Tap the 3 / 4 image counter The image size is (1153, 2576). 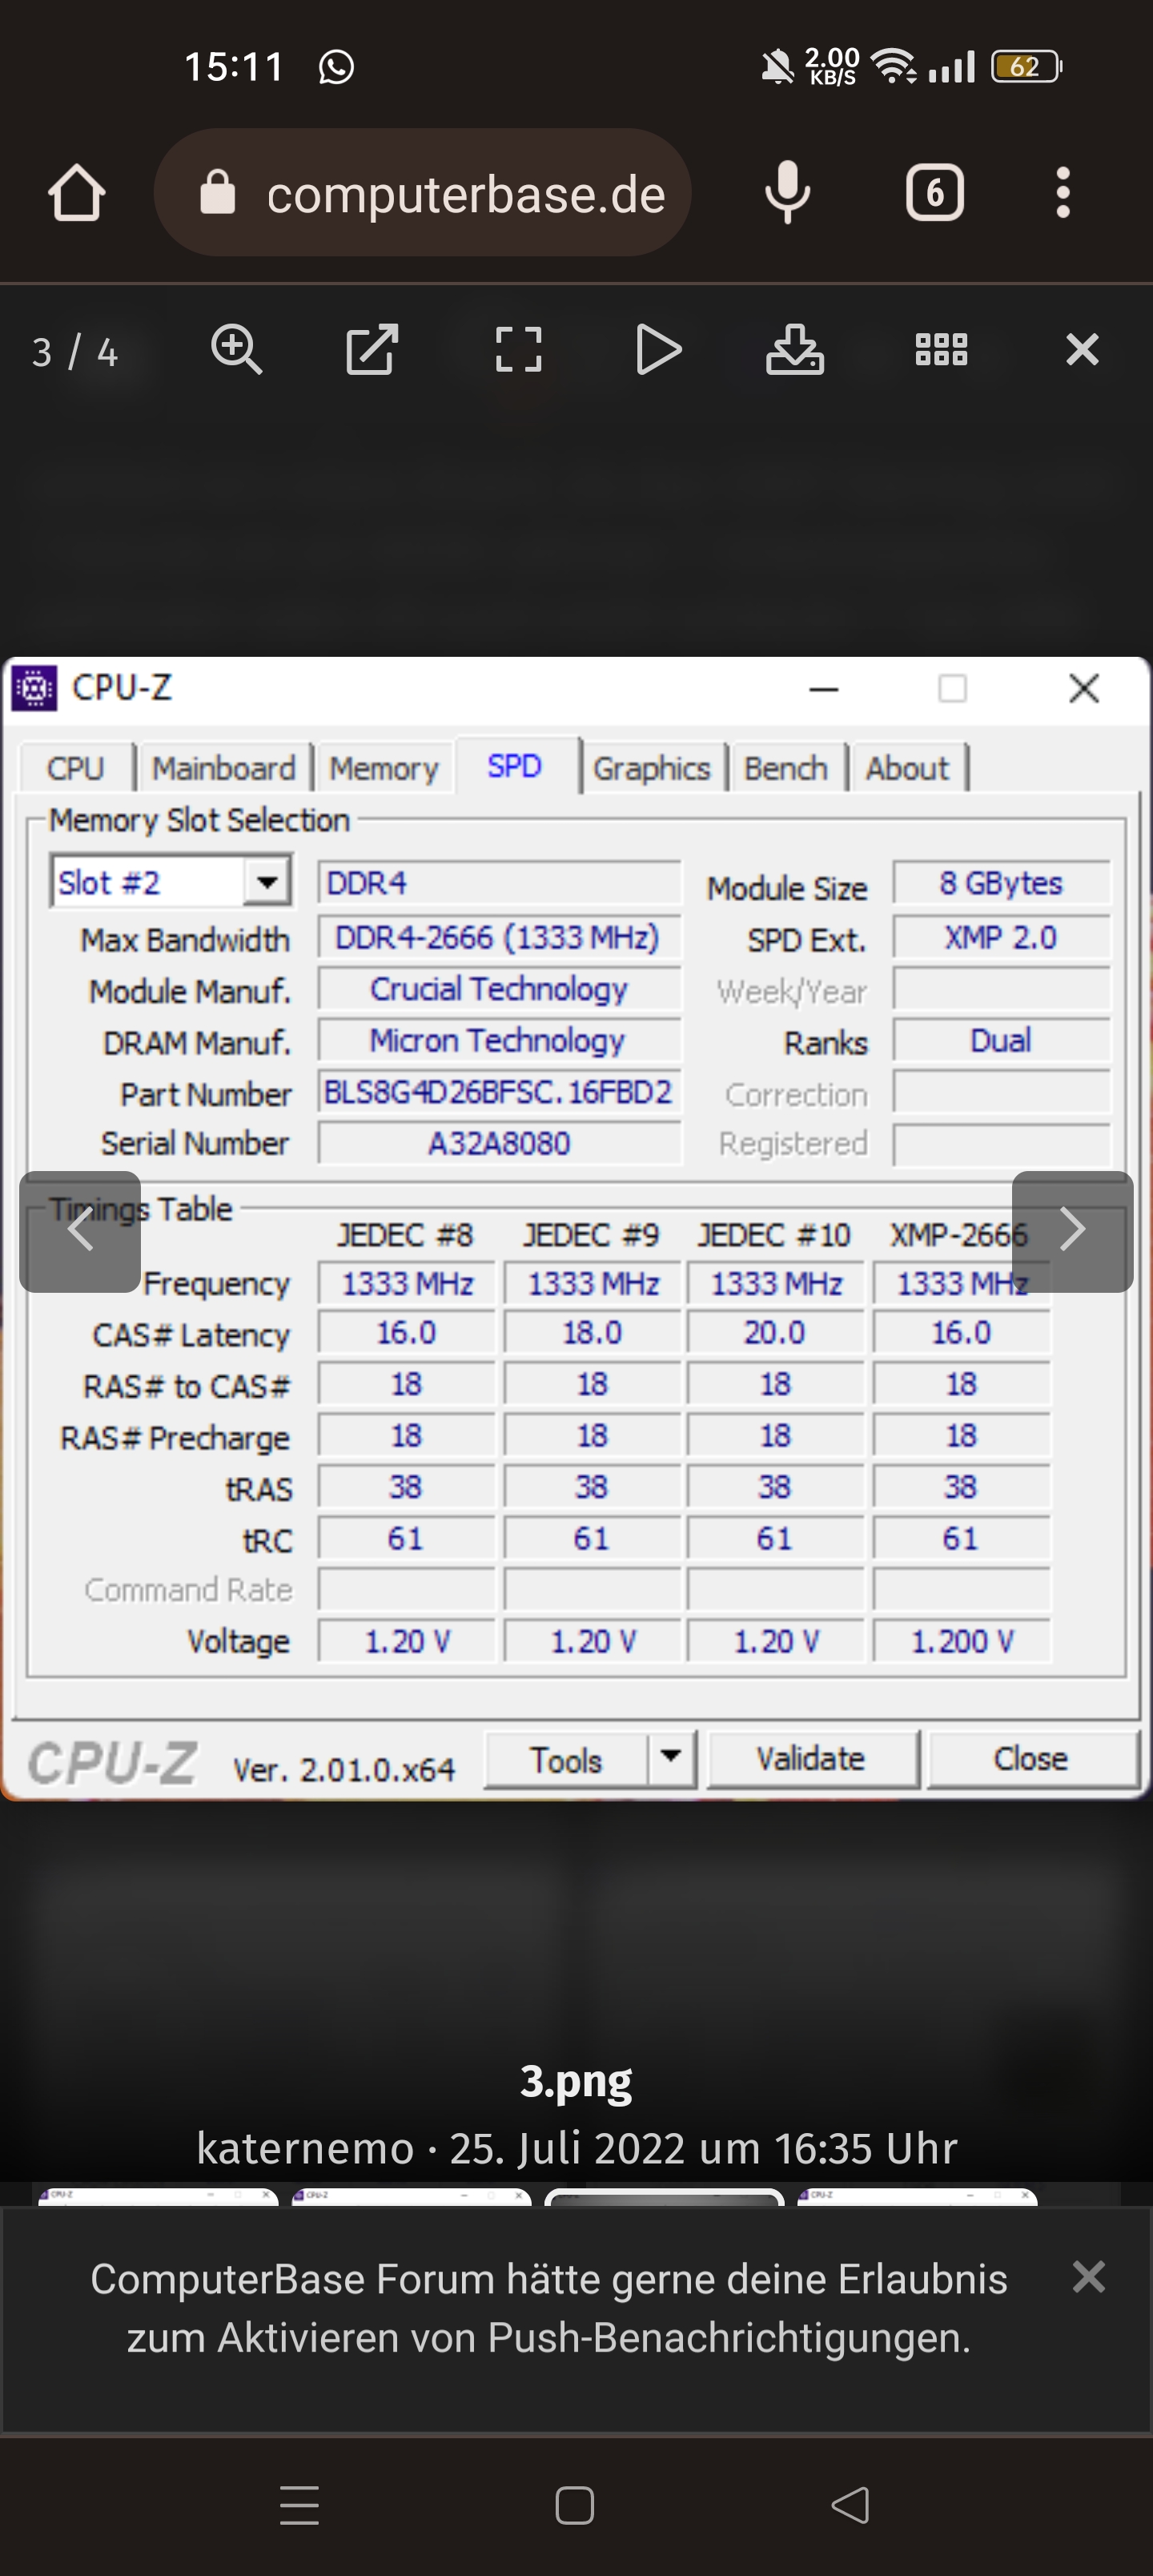pyautogui.click(x=75, y=352)
